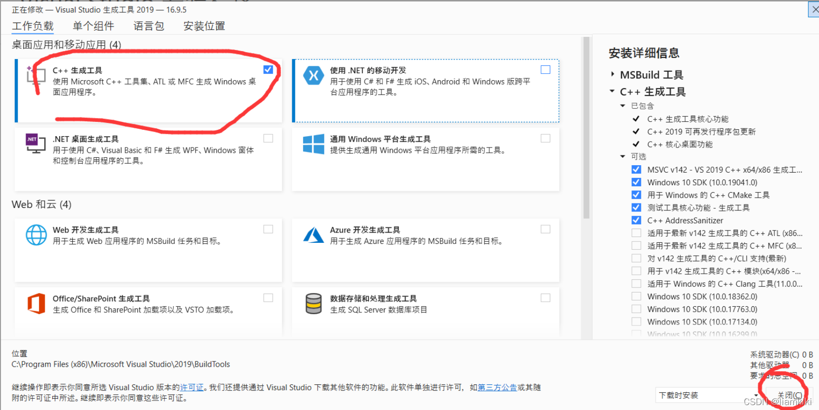
Task: Enable Windows 10 SDK (10.0.17134.0) option
Action: [636, 322]
